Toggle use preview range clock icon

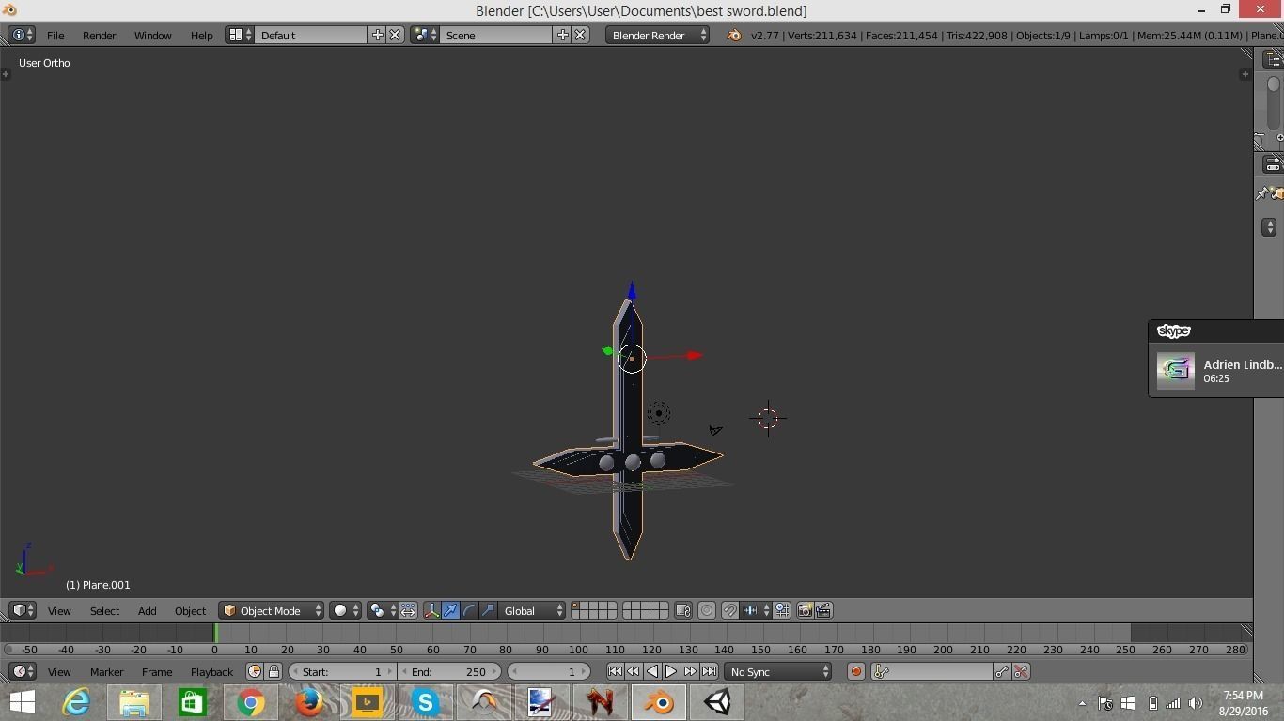point(254,671)
